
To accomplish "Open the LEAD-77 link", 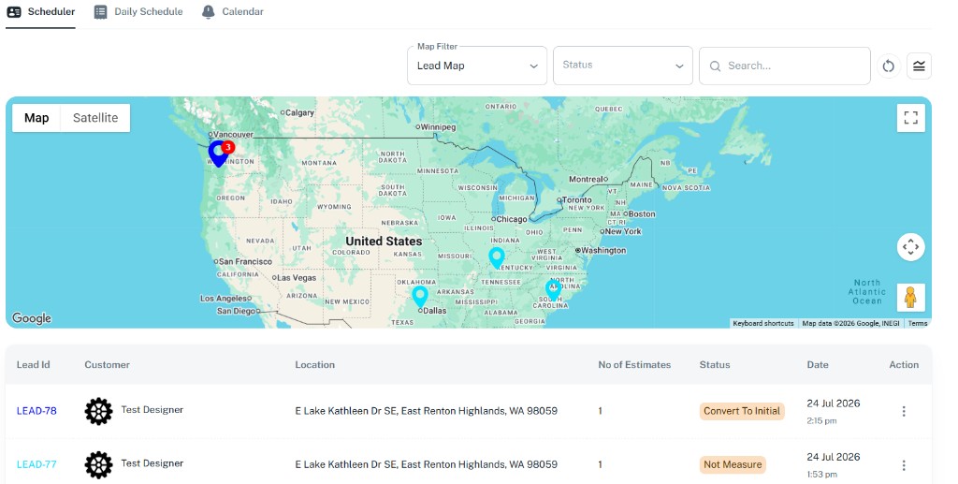I will pos(36,464).
